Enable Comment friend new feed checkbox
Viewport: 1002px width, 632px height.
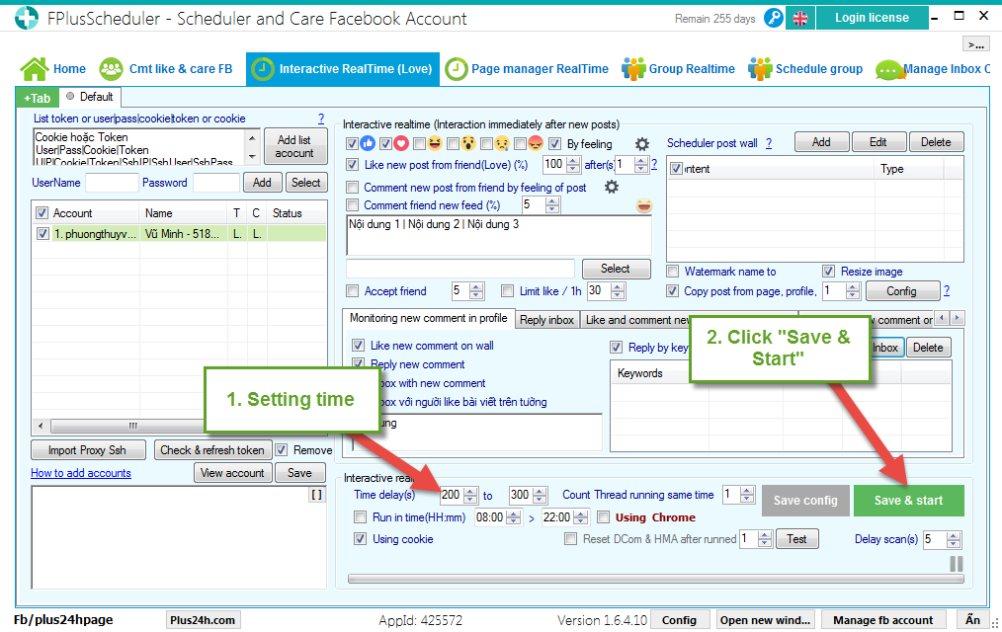click(x=352, y=205)
